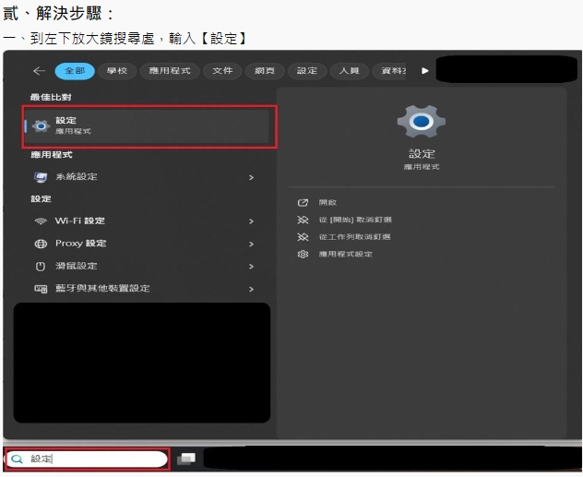The width and height of the screenshot is (583, 477).
Task: Select the 網頁 filter tab
Action: pyautogui.click(x=263, y=71)
